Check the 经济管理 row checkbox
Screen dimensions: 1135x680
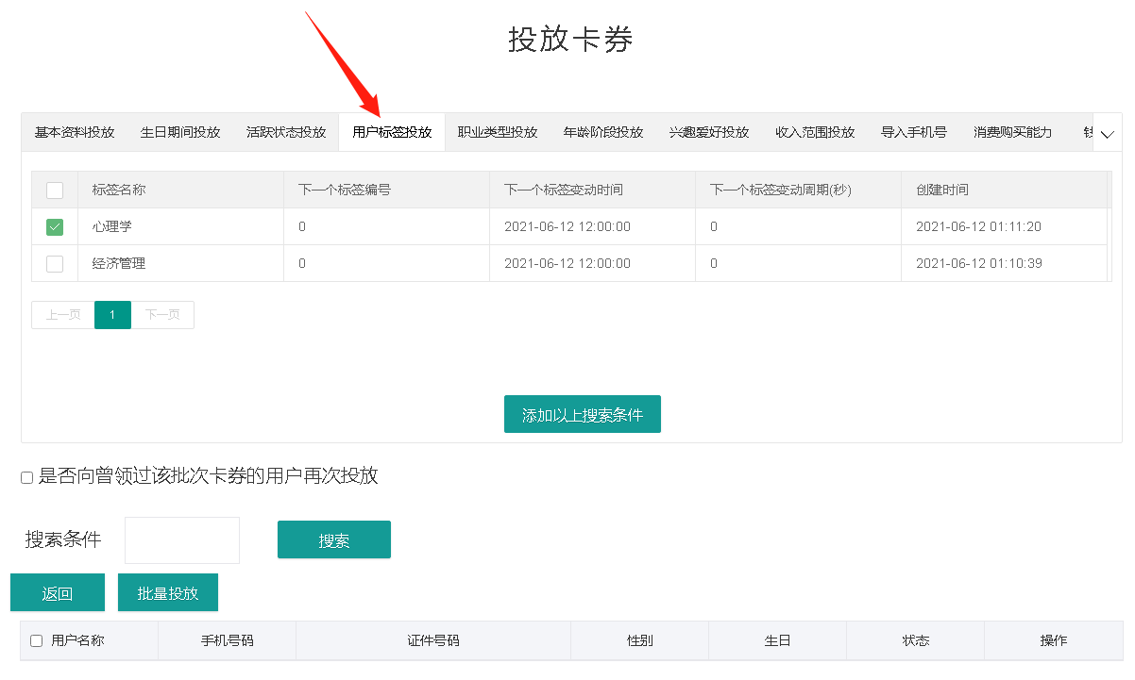point(55,264)
